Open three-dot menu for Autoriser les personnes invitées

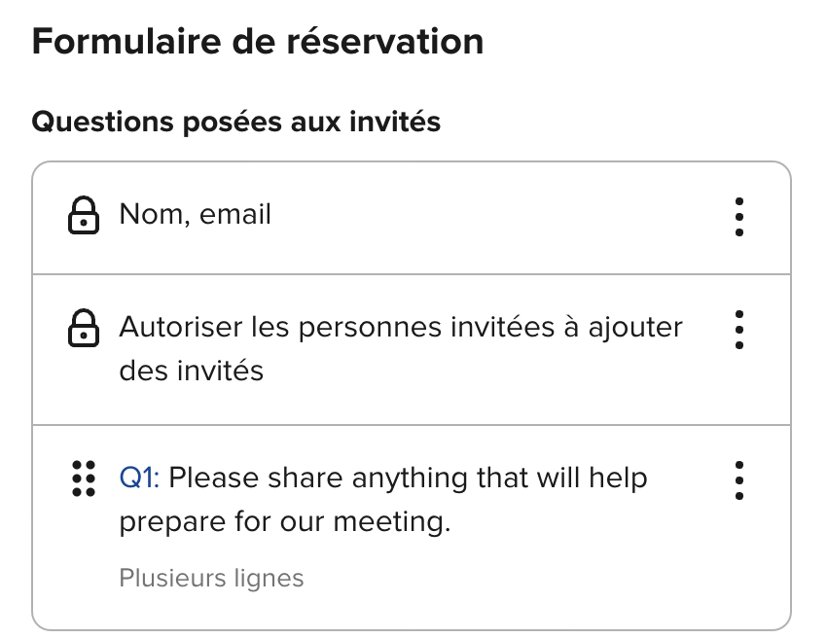pyautogui.click(x=738, y=330)
